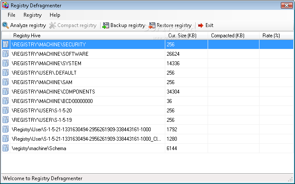Click the hive icon beside the 1280 KB row
295x184 pixels.
[6, 139]
